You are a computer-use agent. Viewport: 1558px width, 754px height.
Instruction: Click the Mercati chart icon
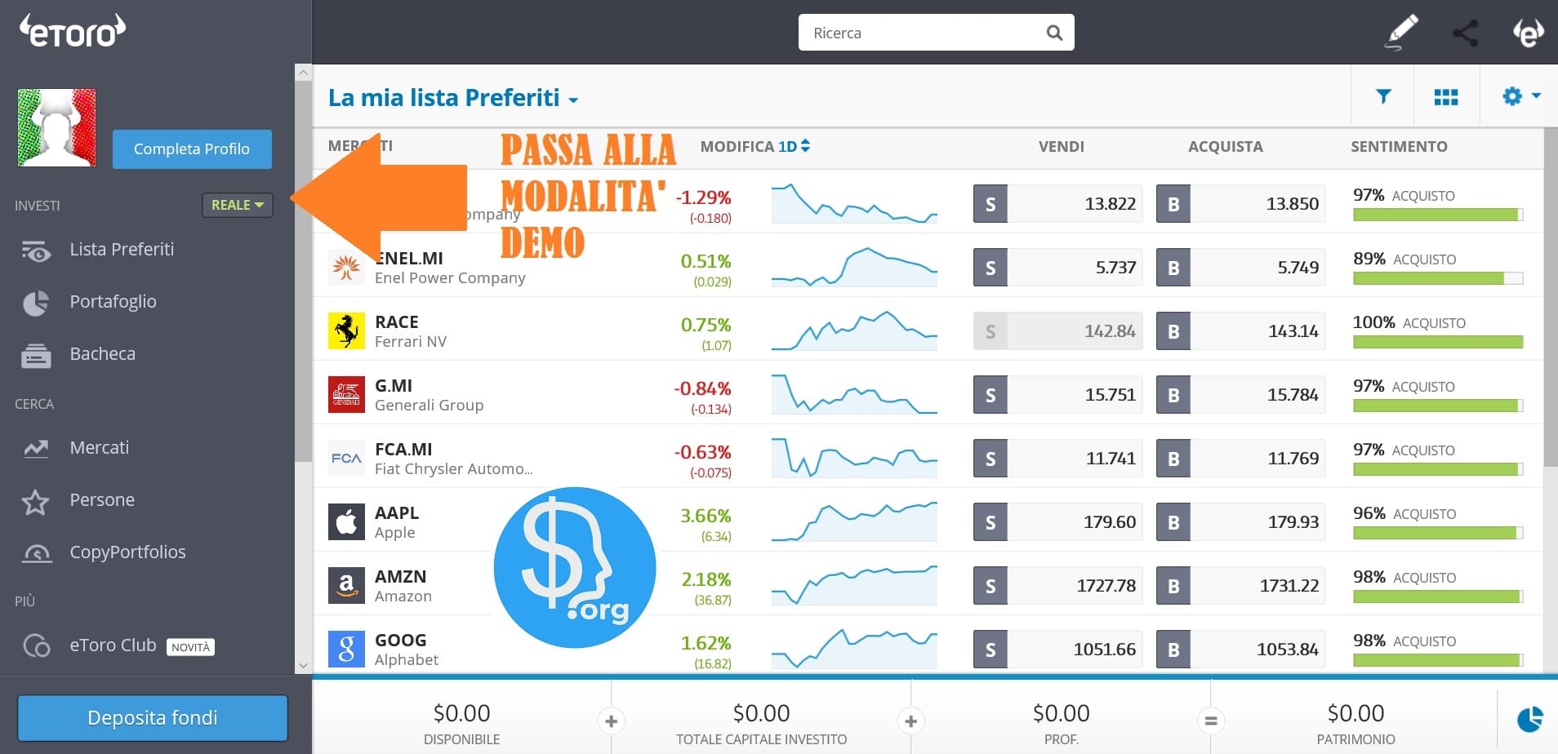[36, 448]
